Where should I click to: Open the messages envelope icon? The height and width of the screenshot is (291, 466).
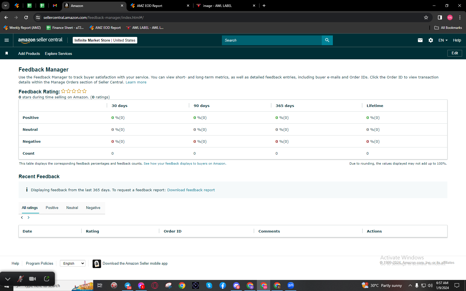click(x=420, y=40)
